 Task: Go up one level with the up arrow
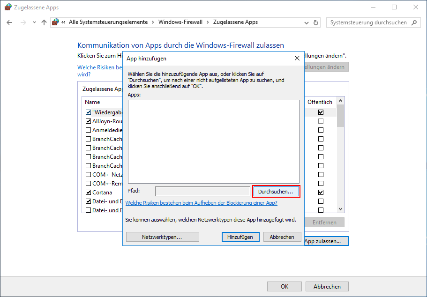[x=44, y=22]
